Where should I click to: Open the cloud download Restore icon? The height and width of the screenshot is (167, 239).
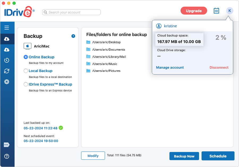(7, 50)
